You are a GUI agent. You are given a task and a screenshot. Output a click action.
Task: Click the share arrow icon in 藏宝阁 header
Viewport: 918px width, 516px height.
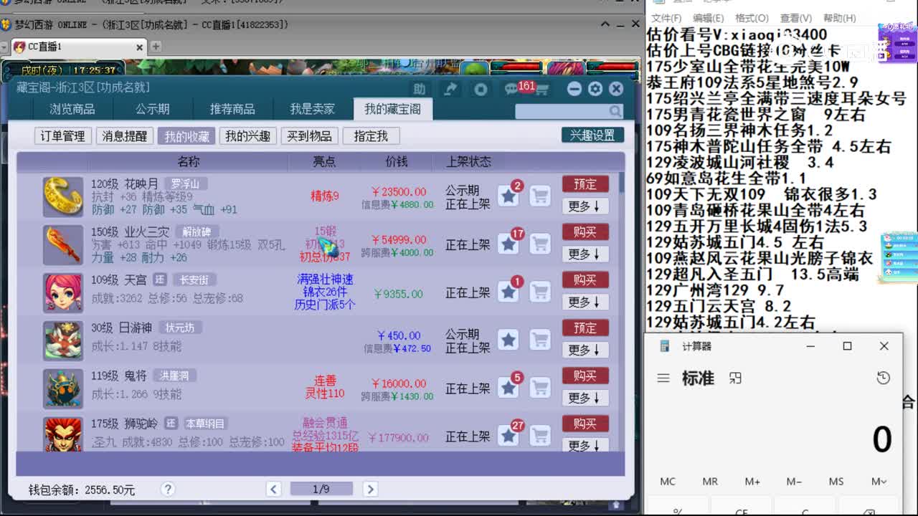click(x=450, y=89)
